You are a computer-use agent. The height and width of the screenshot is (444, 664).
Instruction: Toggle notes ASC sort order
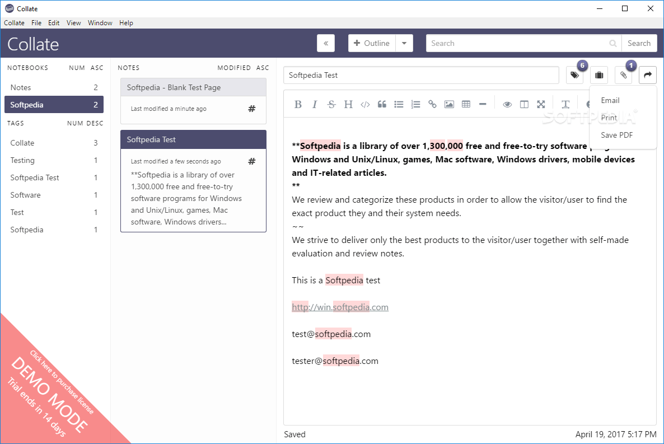click(263, 68)
